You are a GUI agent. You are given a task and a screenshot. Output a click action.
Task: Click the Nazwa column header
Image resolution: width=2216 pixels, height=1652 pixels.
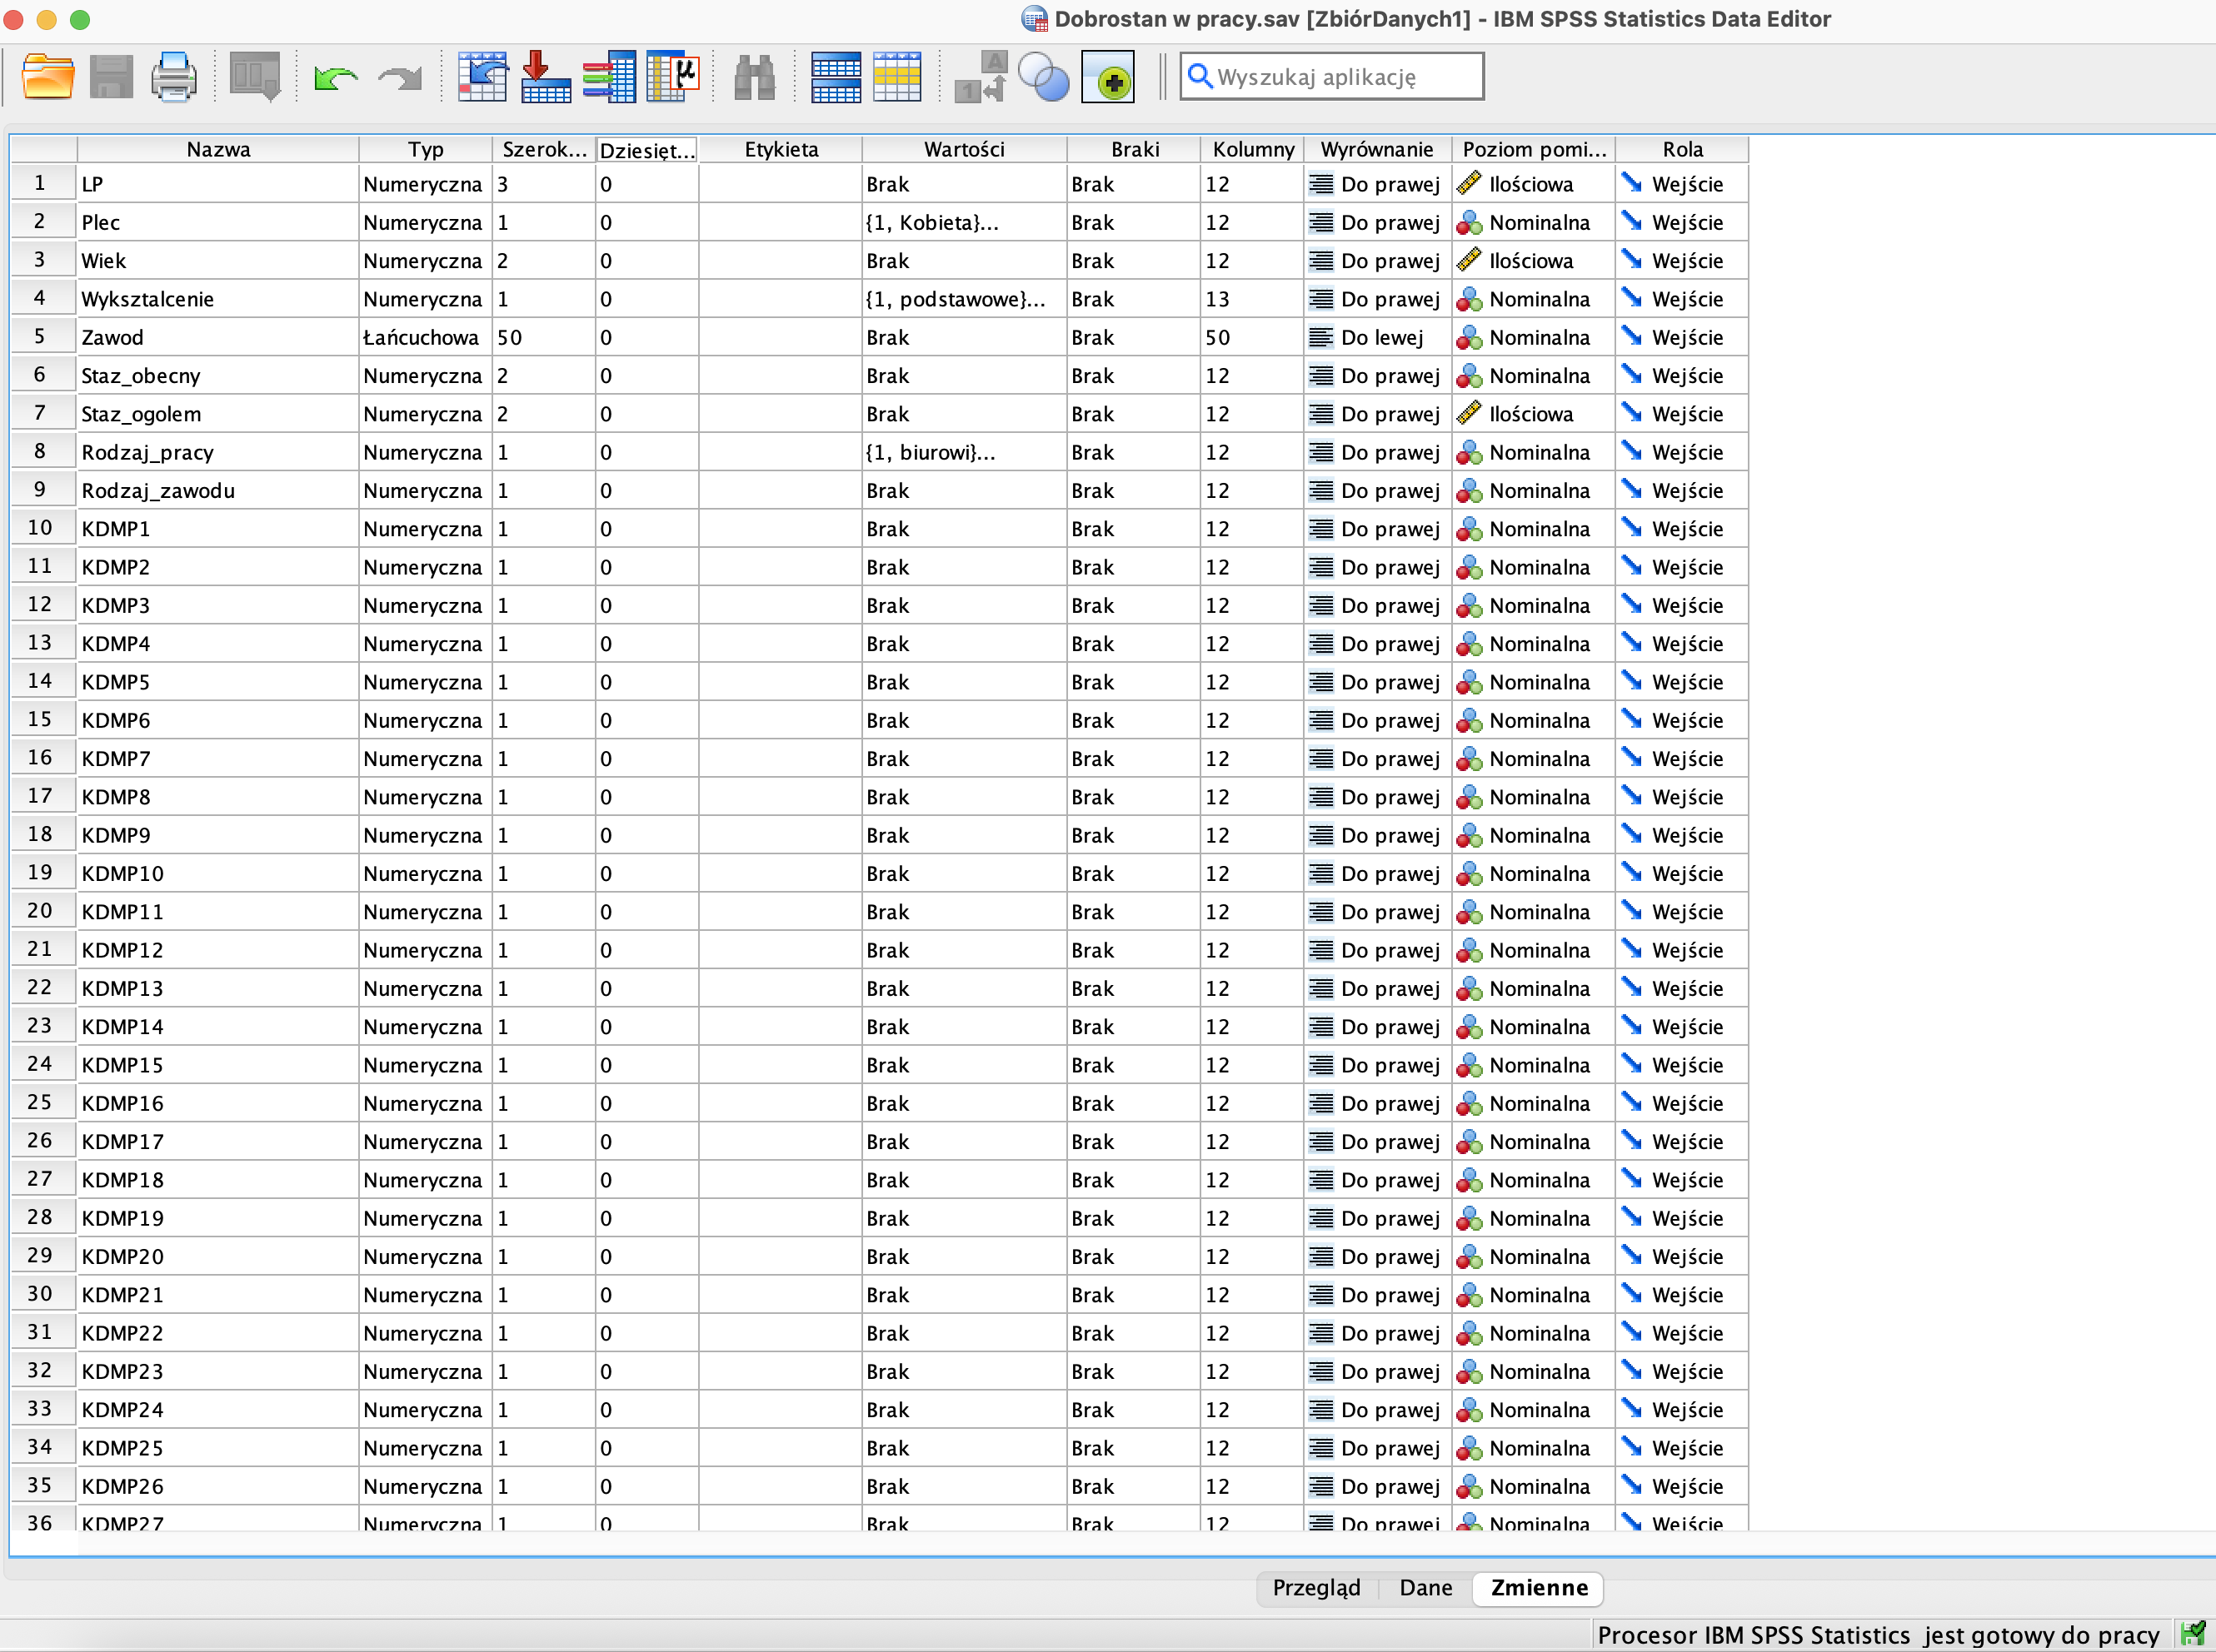(218, 149)
